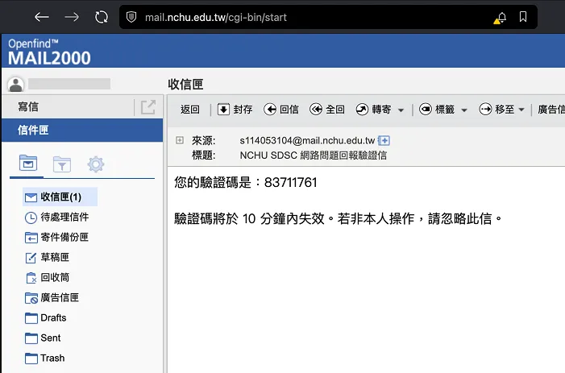Click the 驗證碼將於 10 分鐘內失效 text
Screen dimensions: 565x373
[x=249, y=218]
